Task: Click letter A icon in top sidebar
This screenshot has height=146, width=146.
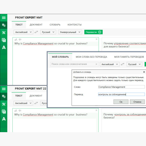Action: [x=4, y=47]
